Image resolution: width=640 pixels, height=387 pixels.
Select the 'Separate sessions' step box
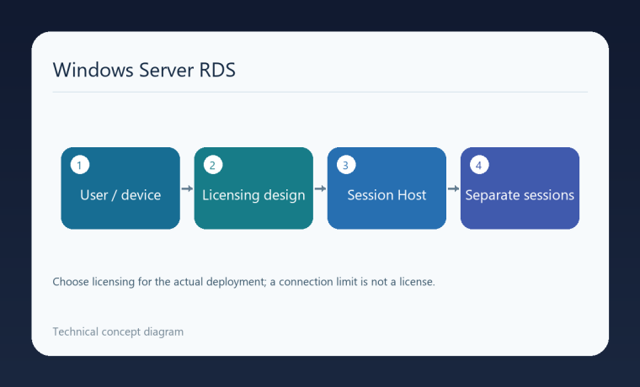click(520, 188)
